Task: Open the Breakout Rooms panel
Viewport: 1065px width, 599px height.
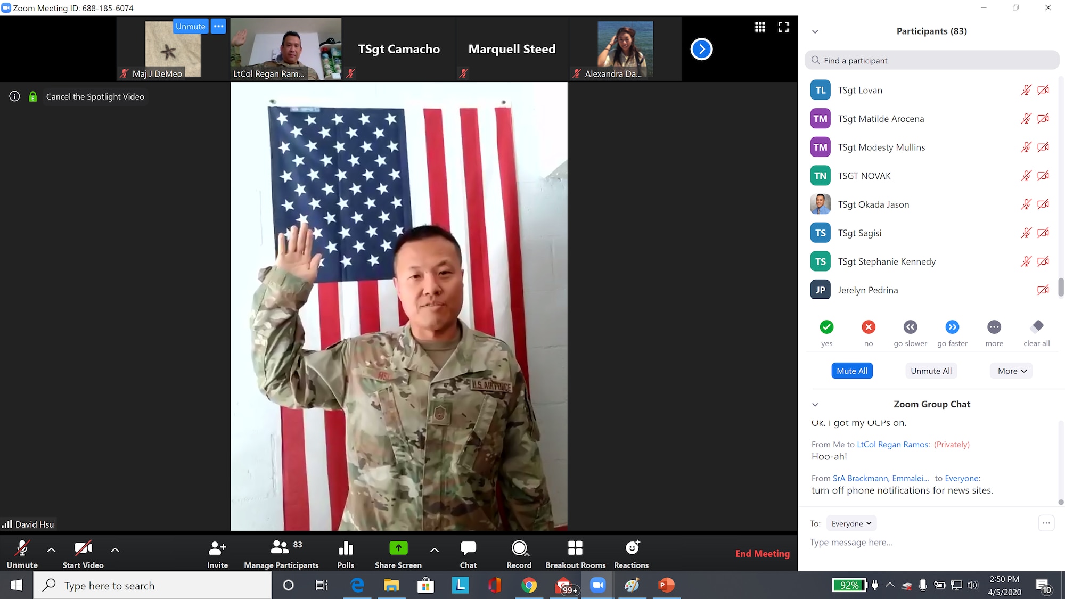Action: coord(575,554)
